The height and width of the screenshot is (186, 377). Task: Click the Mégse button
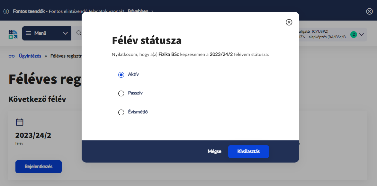click(214, 152)
